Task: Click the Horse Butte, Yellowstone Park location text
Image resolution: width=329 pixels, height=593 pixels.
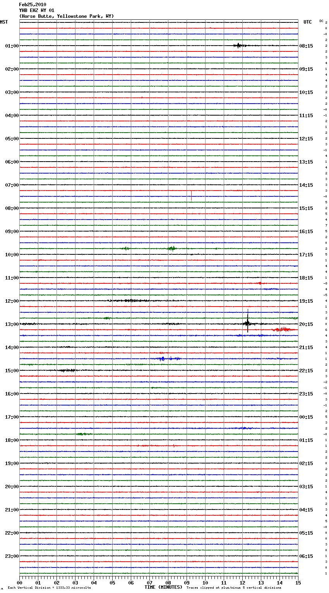Action: pos(66,16)
